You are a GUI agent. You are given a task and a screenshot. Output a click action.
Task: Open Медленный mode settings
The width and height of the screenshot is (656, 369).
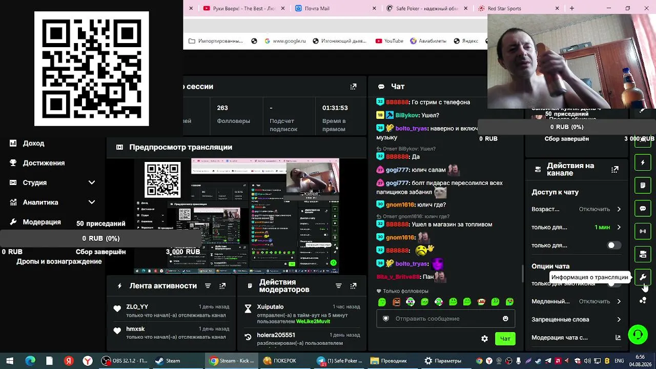point(577,301)
